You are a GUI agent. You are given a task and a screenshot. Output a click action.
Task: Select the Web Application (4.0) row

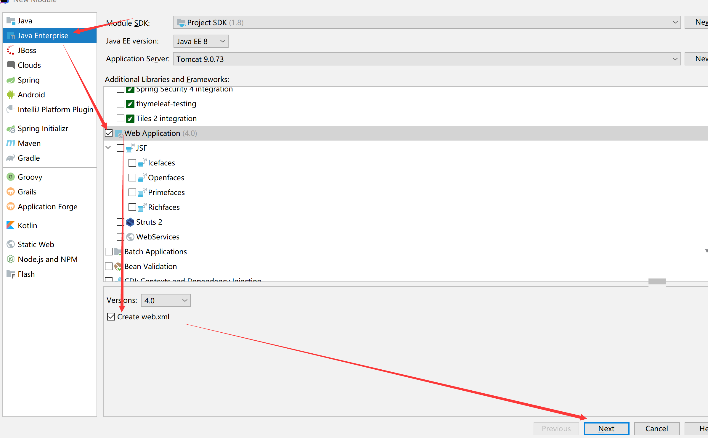click(406, 133)
